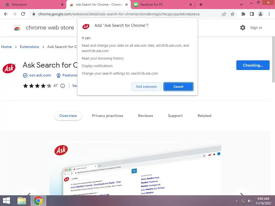Open the Related tab
The height and width of the screenshot is (206, 275).
pos(204,116)
